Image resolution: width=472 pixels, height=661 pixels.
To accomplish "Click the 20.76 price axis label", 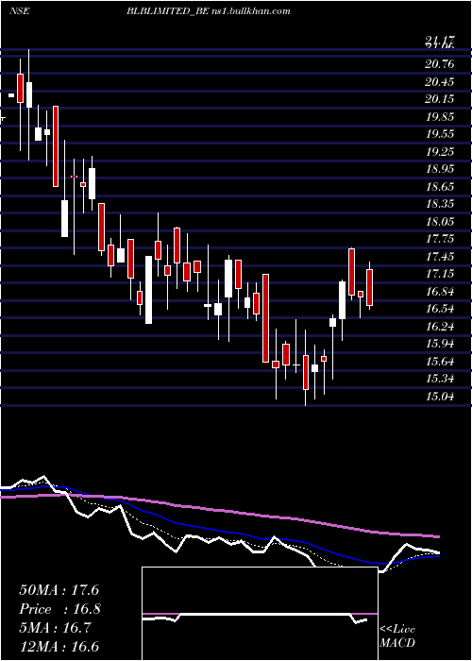I will [x=440, y=64].
